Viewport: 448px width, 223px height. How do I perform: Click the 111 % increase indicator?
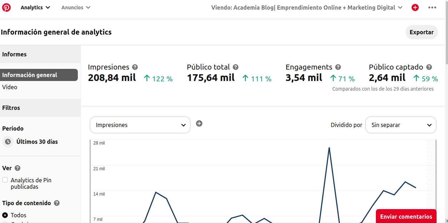(x=257, y=78)
